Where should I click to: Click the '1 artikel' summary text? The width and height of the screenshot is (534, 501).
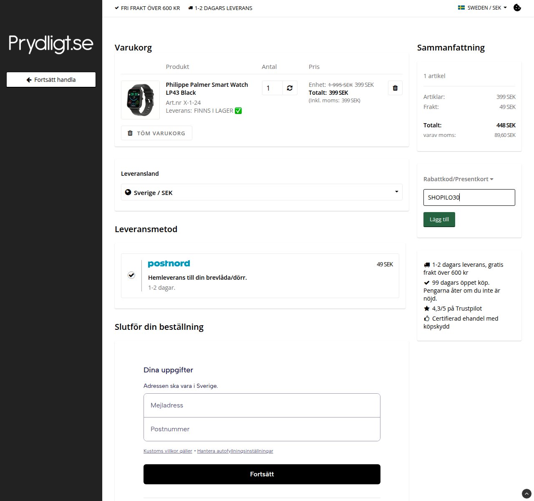coord(434,76)
